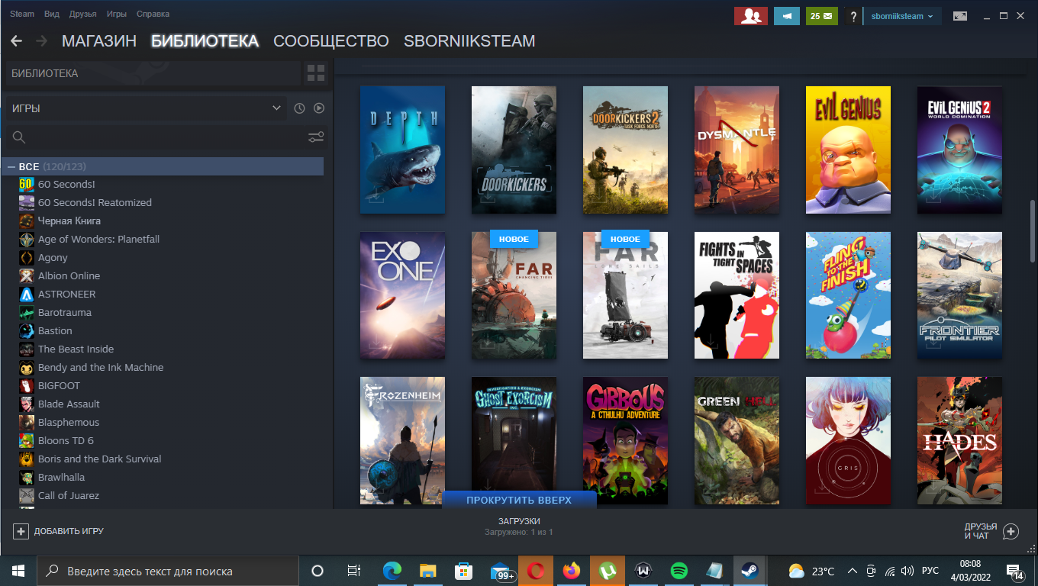Open the sborniiksteam account dropdown
The height and width of the screenshot is (586, 1038).
click(902, 16)
